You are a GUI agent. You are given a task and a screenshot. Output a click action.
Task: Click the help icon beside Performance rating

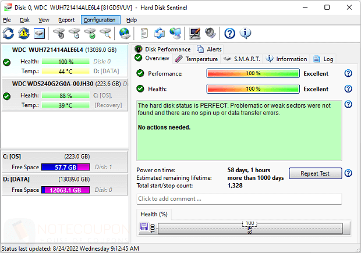[x=348, y=73]
